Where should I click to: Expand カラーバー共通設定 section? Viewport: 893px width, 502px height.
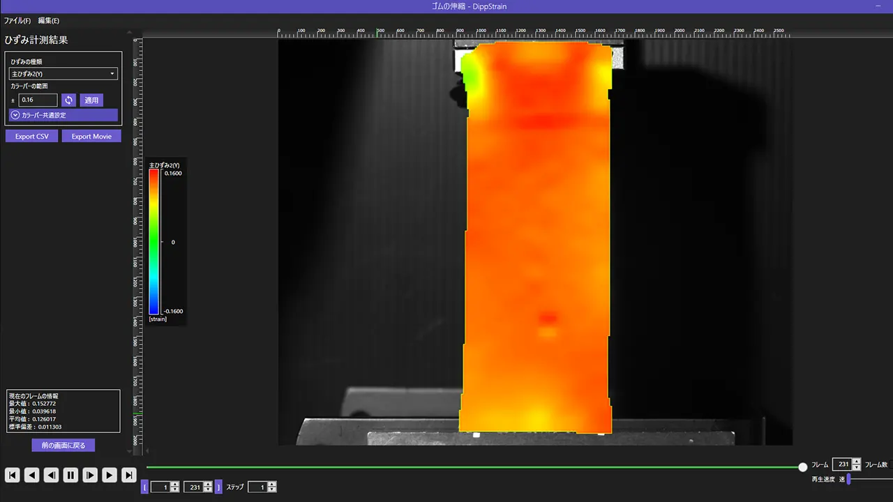click(x=63, y=115)
